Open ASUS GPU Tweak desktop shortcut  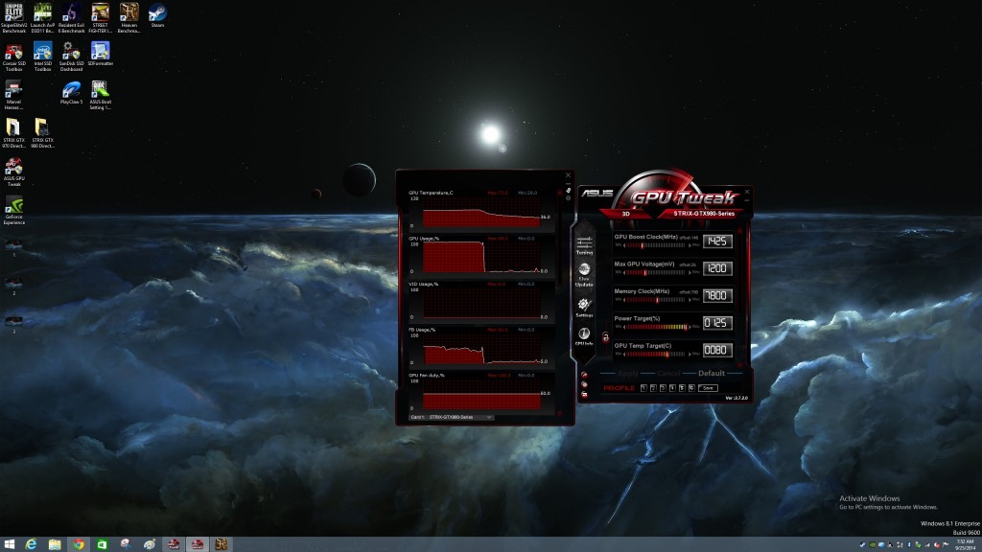click(13, 172)
